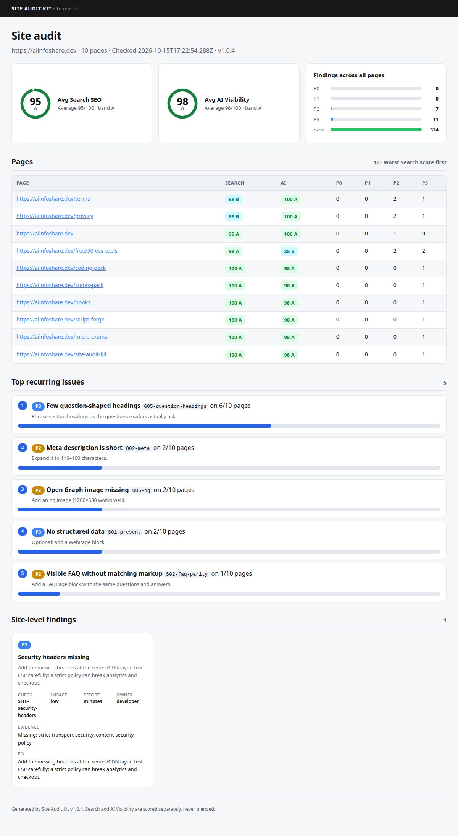Click the number 1 circle on question headings issue
This screenshot has width=458, height=836.
pos(23,406)
